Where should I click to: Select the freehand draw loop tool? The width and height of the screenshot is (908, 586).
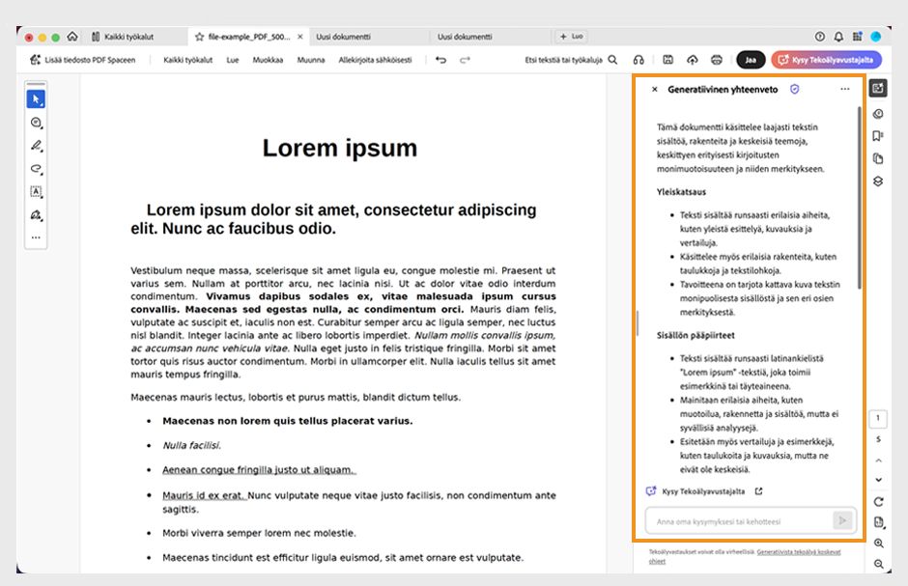pos(36,169)
